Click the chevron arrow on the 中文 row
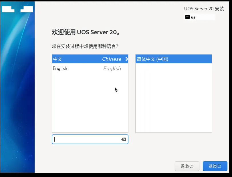Viewport: 232px width, 177px height. tap(127, 59)
